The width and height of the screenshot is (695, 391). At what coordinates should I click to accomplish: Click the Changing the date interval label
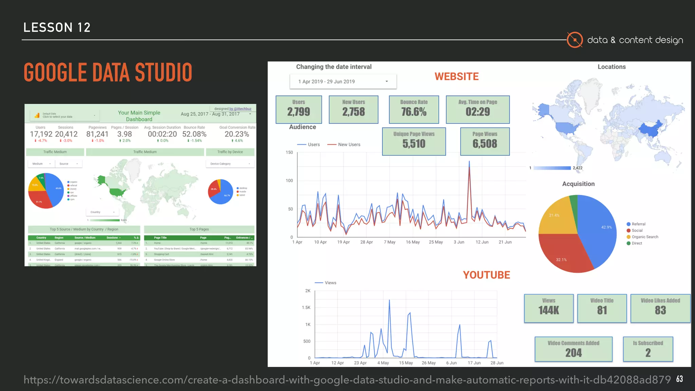point(334,67)
